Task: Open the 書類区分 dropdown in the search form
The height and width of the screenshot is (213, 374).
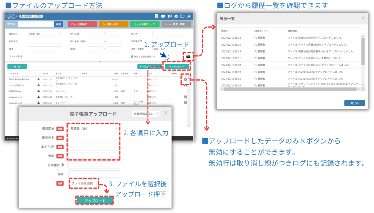Action: [44, 34]
